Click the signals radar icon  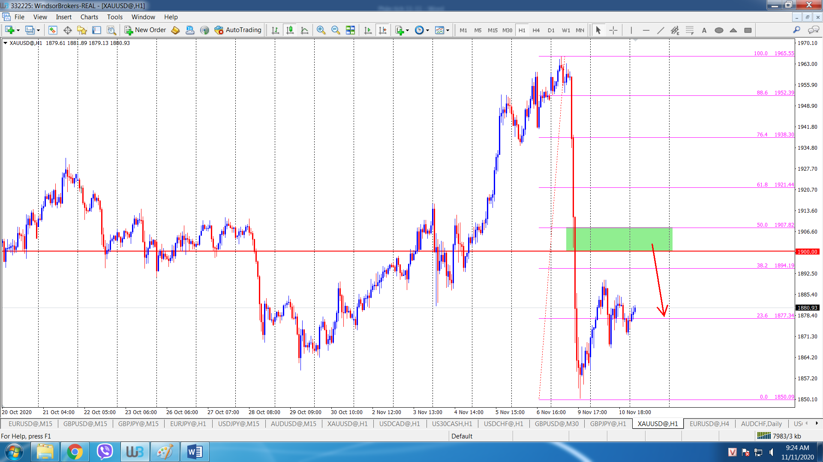tap(204, 30)
